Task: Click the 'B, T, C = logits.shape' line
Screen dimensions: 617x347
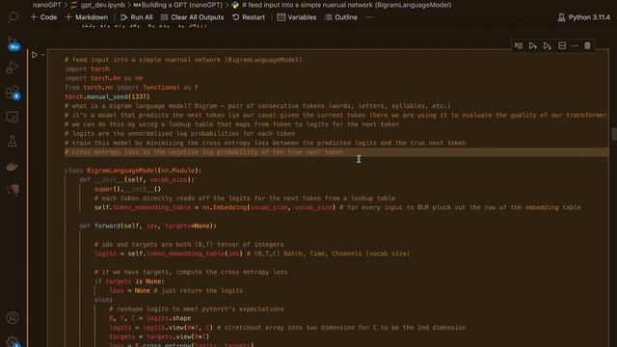Action: pyautogui.click(x=150, y=318)
